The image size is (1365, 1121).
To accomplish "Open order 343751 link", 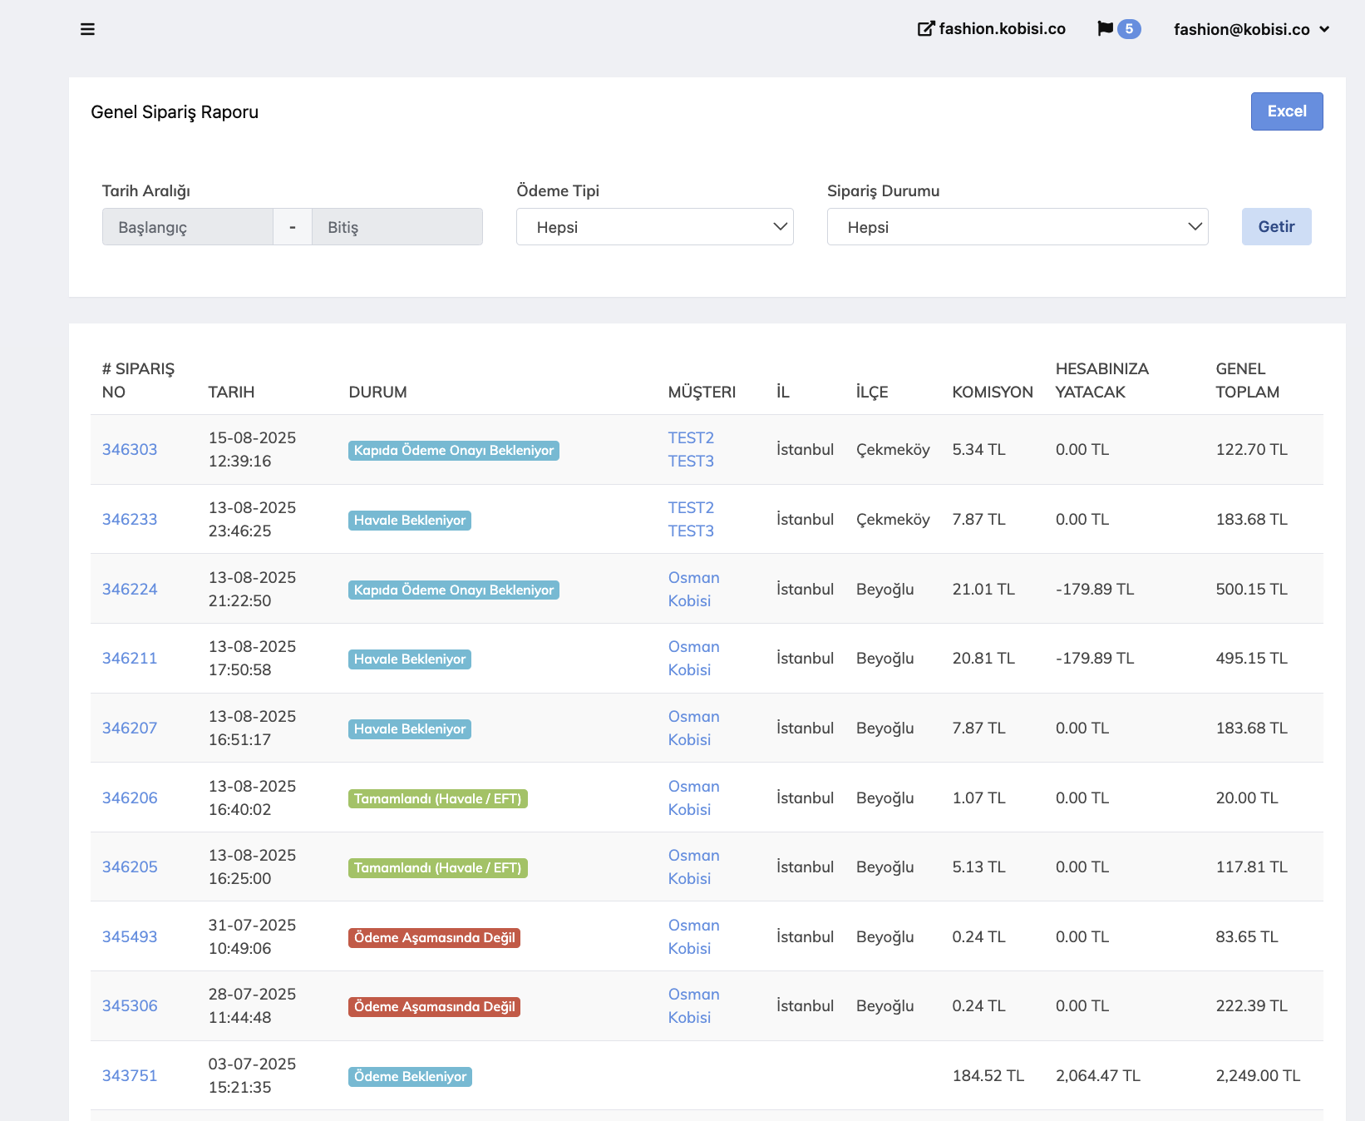I will (130, 1076).
